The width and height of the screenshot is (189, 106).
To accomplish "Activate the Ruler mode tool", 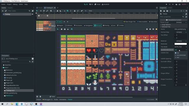I will [61, 11].
